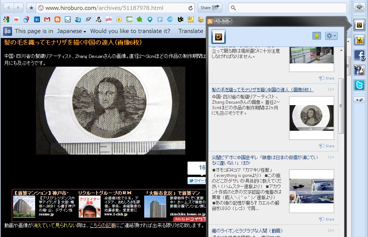Open the blue smiley face bookmark
Image resolution: width=368 pixels, height=237 pixels.
(170, 19)
